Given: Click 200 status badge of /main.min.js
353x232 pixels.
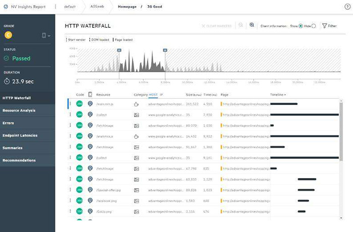Looking at the screenshot, I should (x=80, y=104).
